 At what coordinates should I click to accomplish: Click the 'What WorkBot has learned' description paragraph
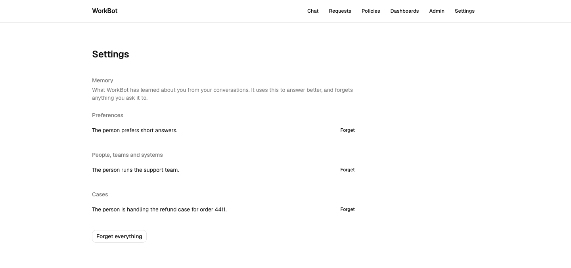(222, 94)
